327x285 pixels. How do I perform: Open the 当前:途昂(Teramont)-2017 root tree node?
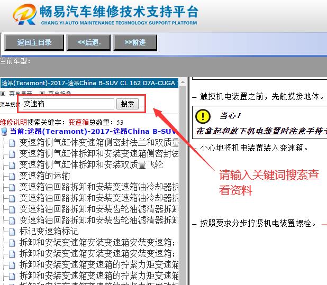coord(94,132)
